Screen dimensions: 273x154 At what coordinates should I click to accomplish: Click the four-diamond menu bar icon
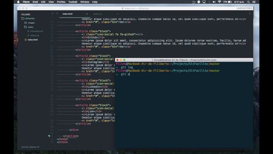point(199,2)
